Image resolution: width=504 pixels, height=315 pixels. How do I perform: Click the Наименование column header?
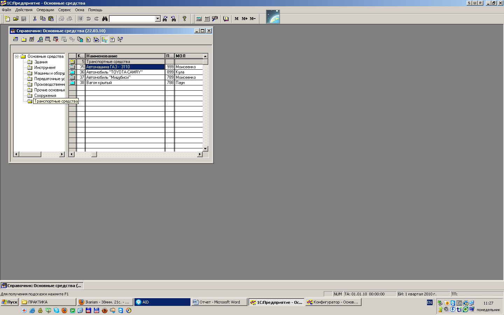pyautogui.click(x=125, y=56)
